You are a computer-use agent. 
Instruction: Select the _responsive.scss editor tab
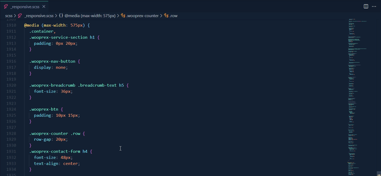pos(25,7)
